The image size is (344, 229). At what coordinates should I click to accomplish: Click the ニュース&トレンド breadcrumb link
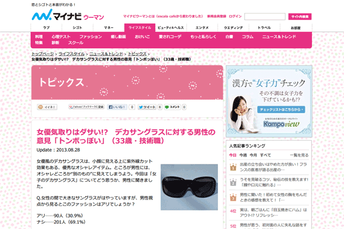(106, 54)
